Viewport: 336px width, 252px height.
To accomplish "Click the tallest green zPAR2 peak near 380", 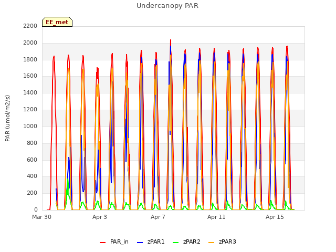I will tap(68, 179).
